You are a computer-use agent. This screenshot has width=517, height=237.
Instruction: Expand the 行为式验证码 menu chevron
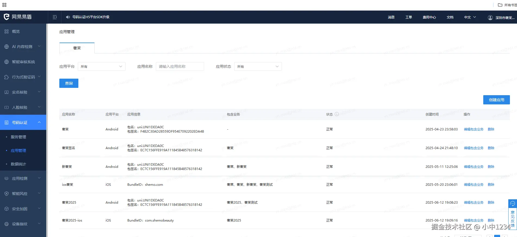(x=39, y=77)
